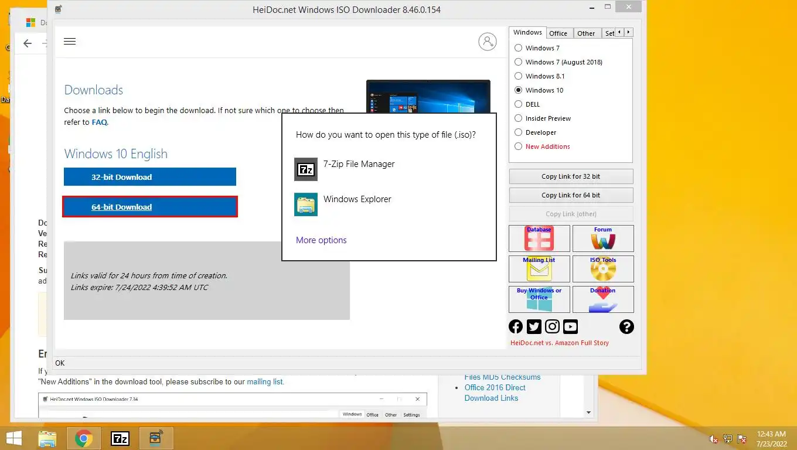Viewport: 797px width, 450px height.
Task: Open Google Chrome from the taskbar
Action: point(84,438)
